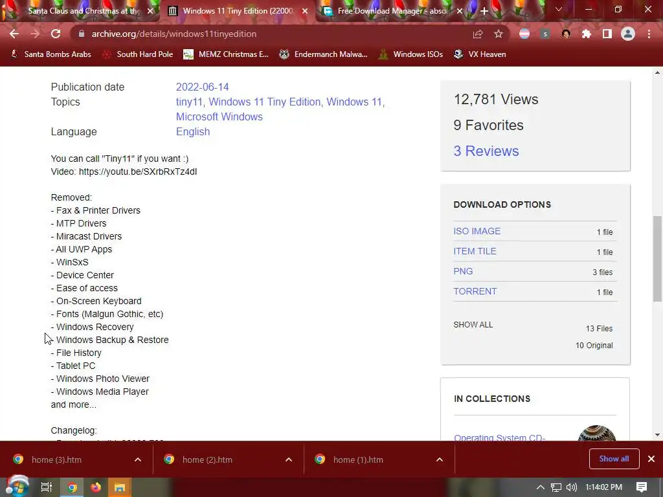Open the notification center icon
Screen dimensions: 663x497
point(642,487)
